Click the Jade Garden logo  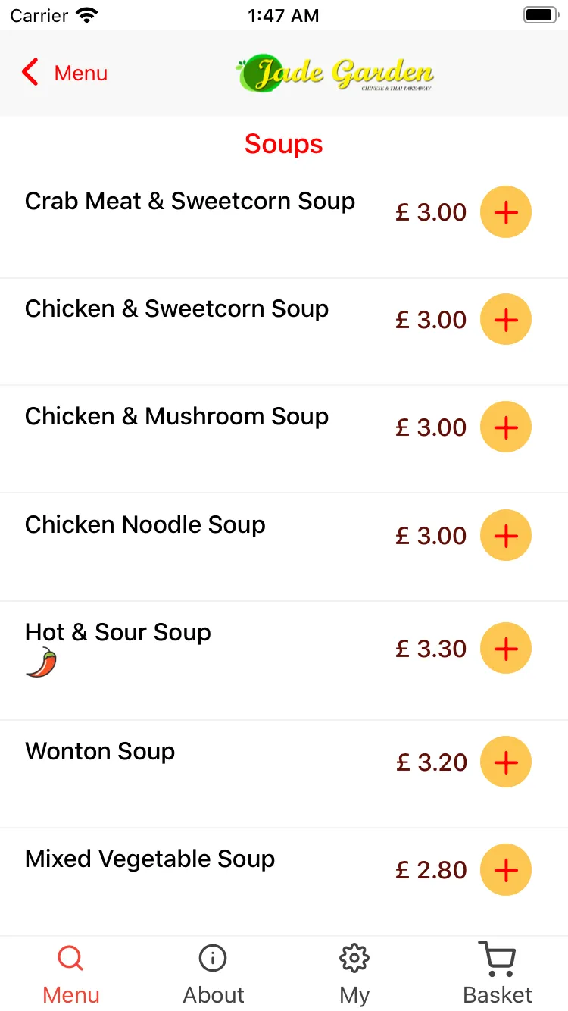335,74
